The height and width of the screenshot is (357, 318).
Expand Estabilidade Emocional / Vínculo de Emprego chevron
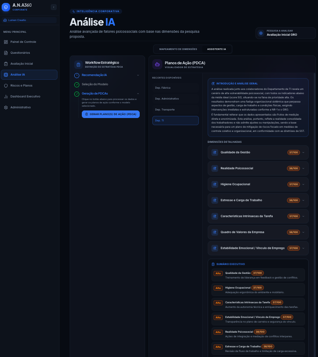point(303,248)
